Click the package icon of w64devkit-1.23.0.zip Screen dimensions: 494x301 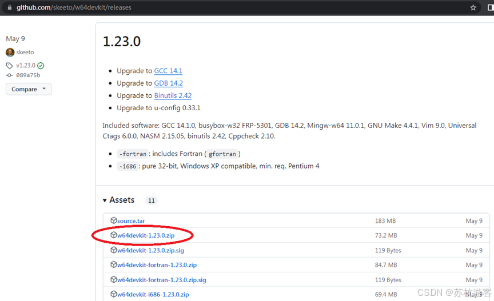point(113,235)
